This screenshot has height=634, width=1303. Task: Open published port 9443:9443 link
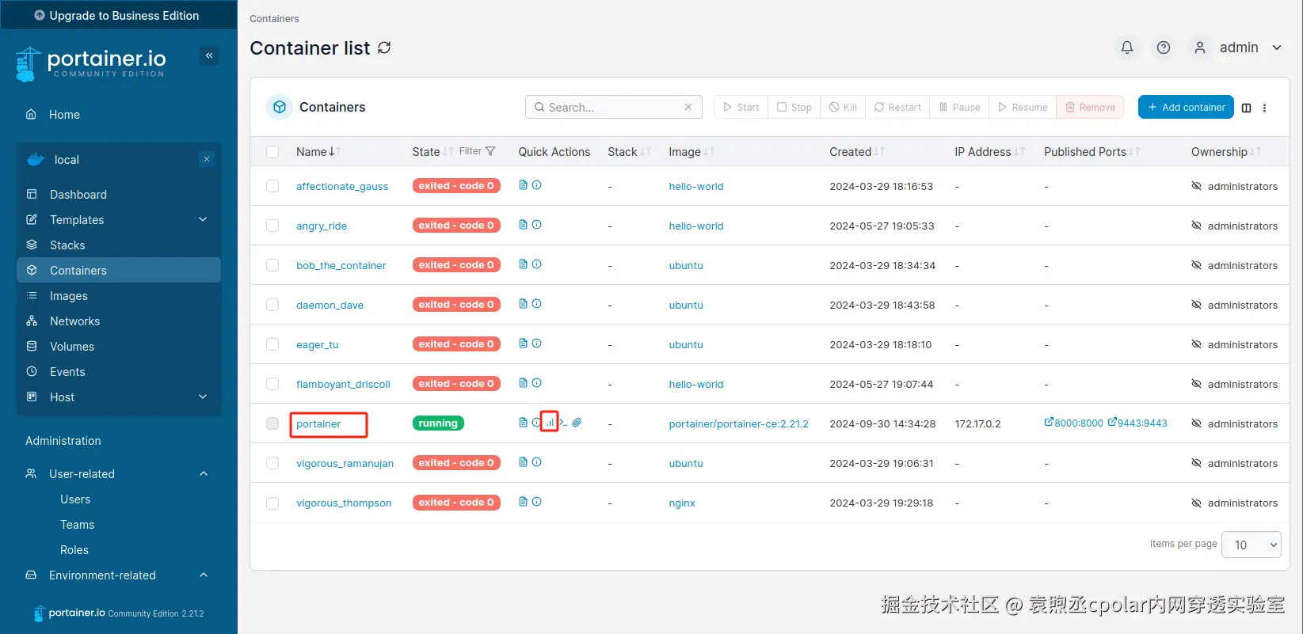(1137, 423)
